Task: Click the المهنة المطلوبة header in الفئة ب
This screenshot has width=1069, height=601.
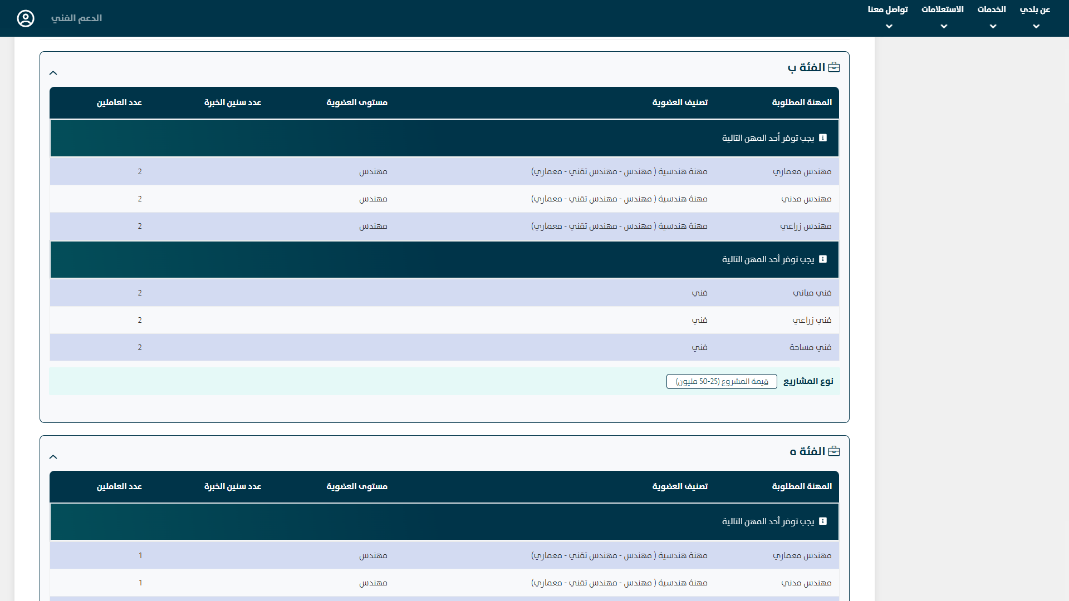Action: point(802,102)
